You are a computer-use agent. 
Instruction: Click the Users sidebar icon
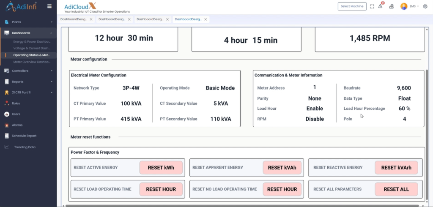(x=7, y=114)
